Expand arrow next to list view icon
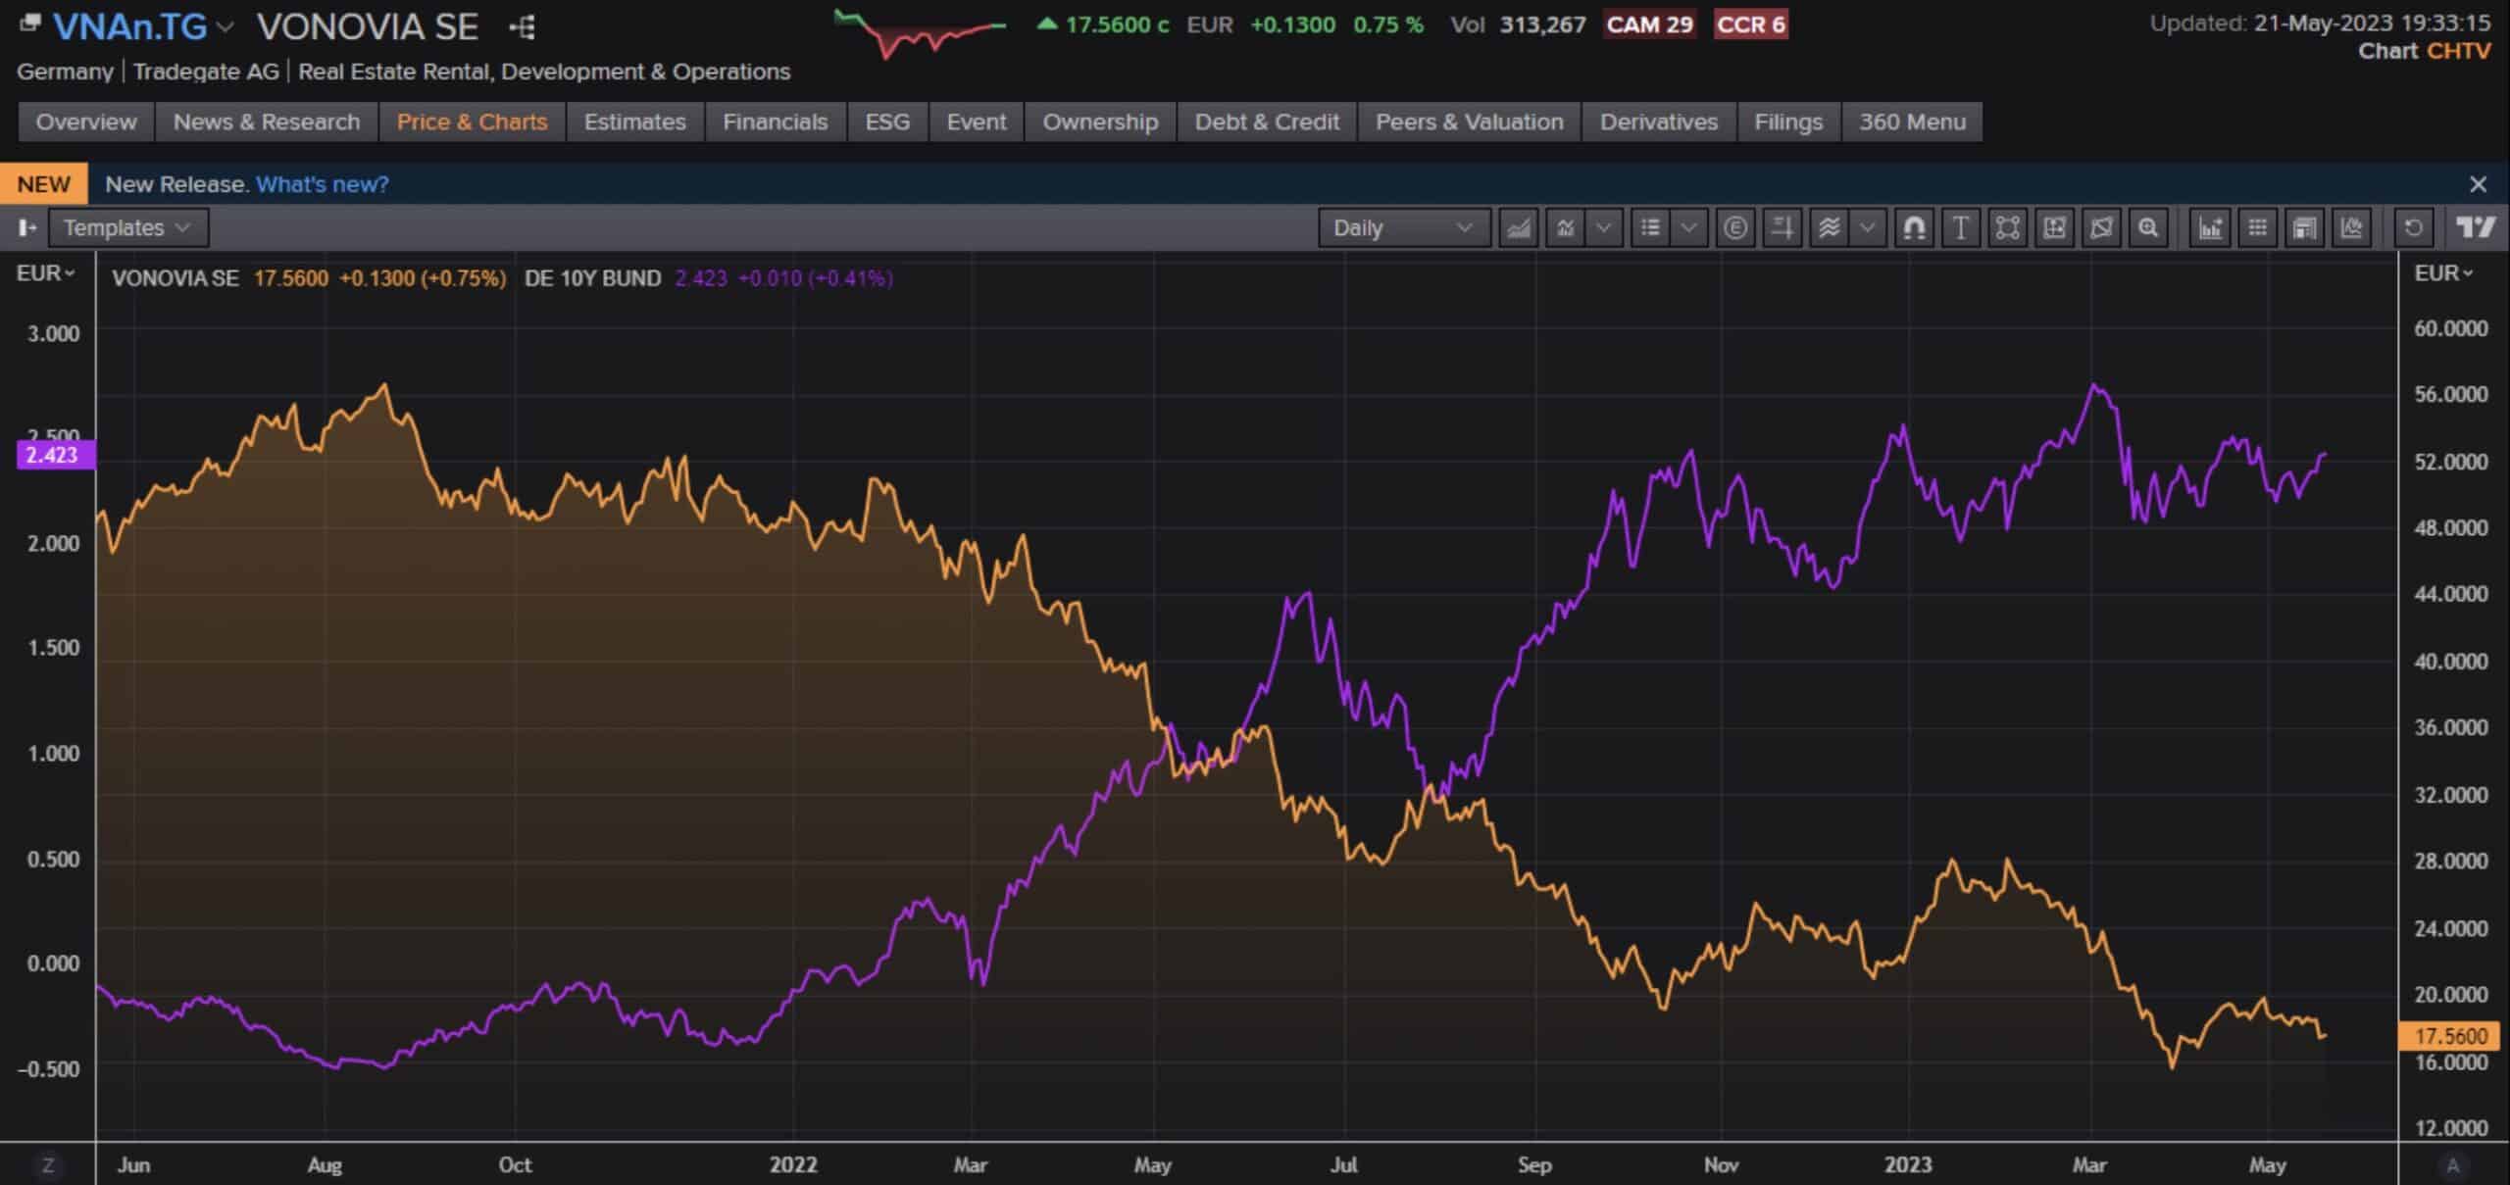2510x1185 pixels. click(x=1688, y=227)
